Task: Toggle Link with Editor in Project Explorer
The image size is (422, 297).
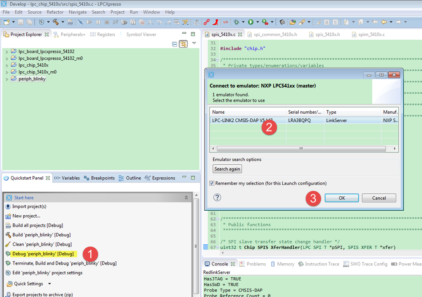Action: 183,44
